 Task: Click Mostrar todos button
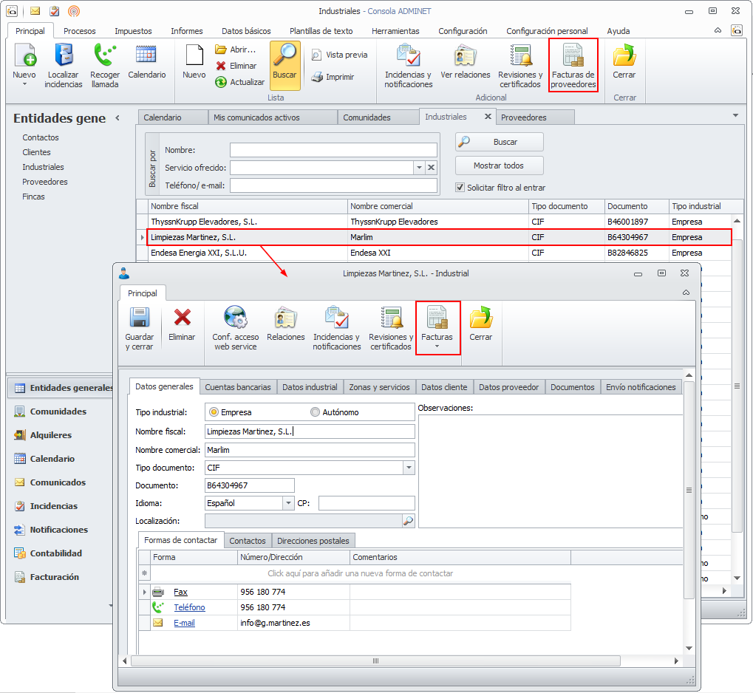(500, 165)
